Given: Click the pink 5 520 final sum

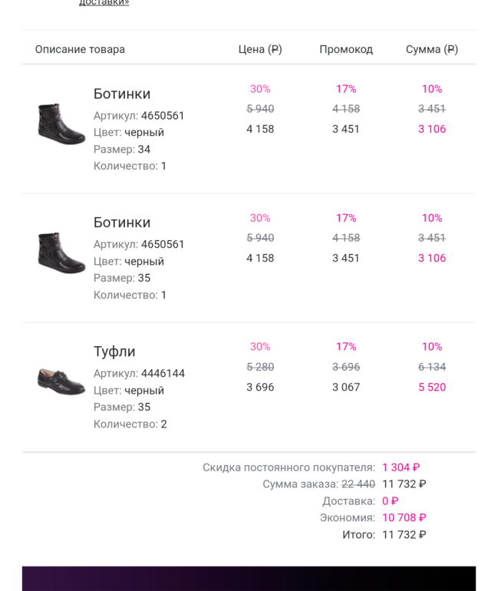Looking at the screenshot, I should click(x=432, y=387).
